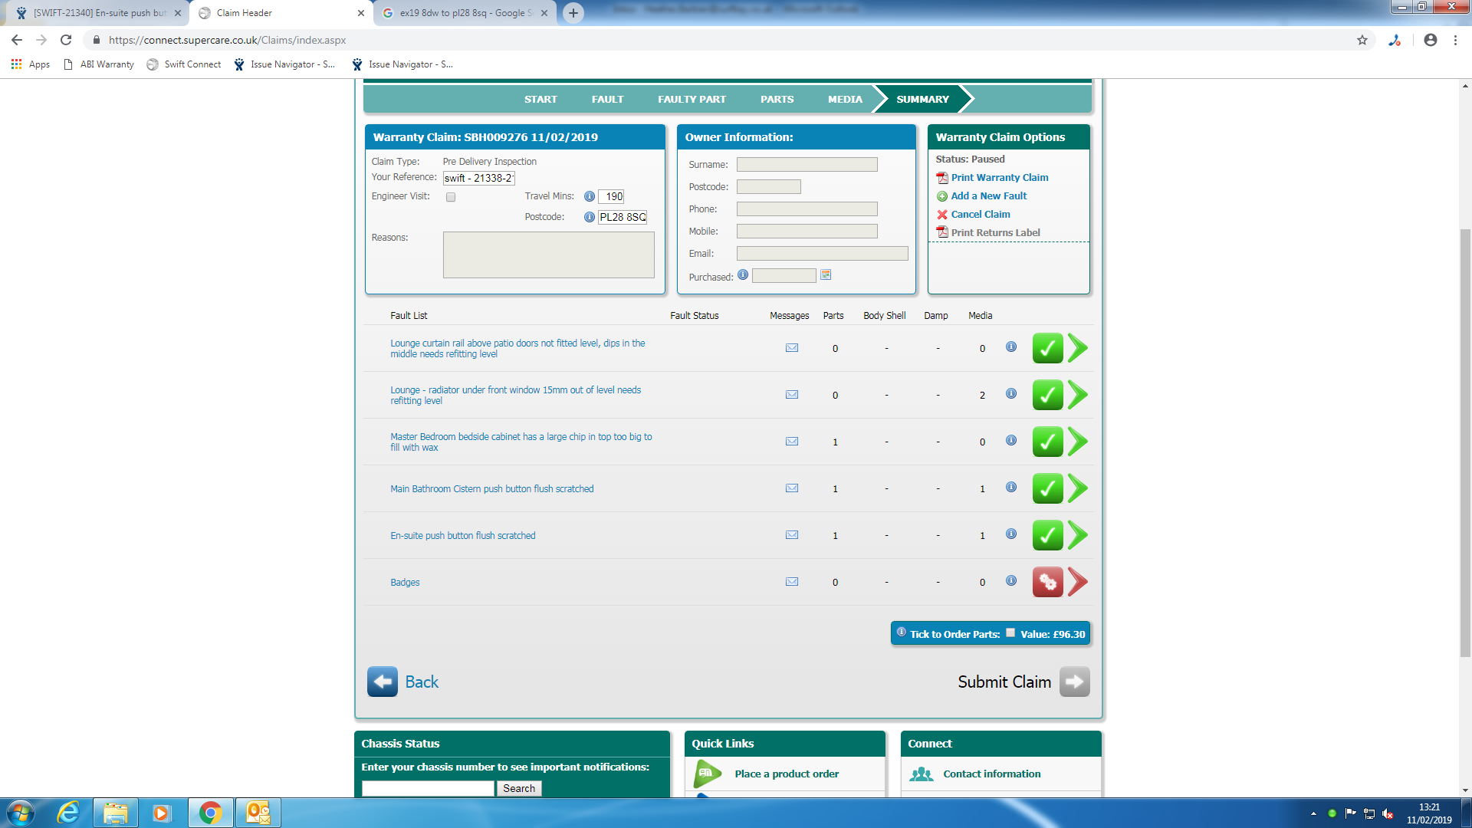Screen dimensions: 1472x828
Task: Click the Add a New Fault link
Action: coord(988,196)
